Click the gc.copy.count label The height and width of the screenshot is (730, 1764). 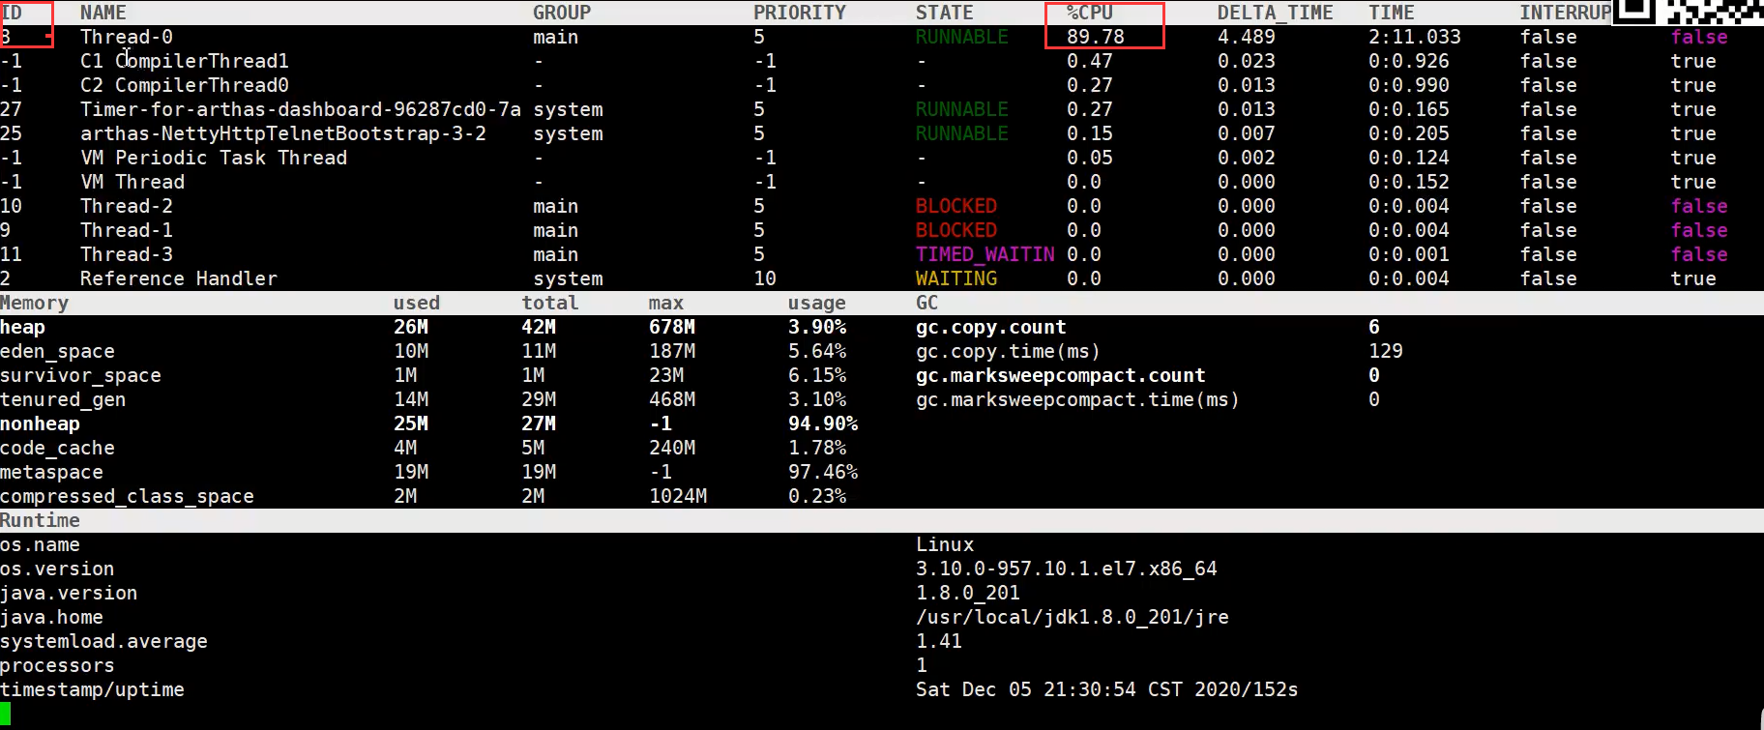pyautogui.click(x=990, y=327)
